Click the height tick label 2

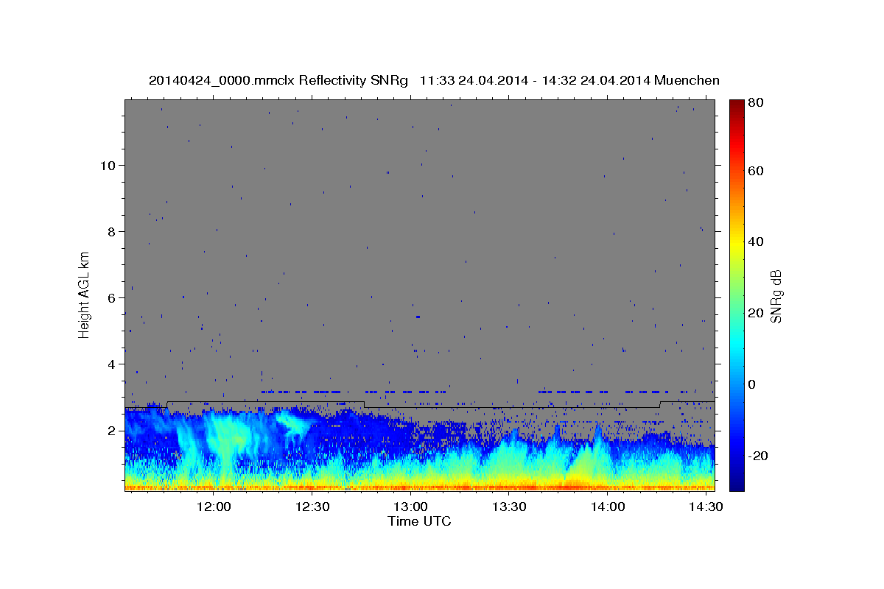point(112,430)
